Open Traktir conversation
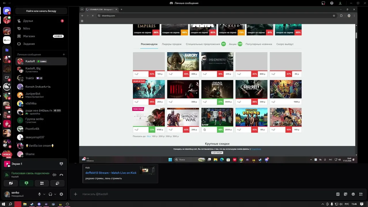Image resolution: width=368 pixels, height=207 pixels. point(41,78)
